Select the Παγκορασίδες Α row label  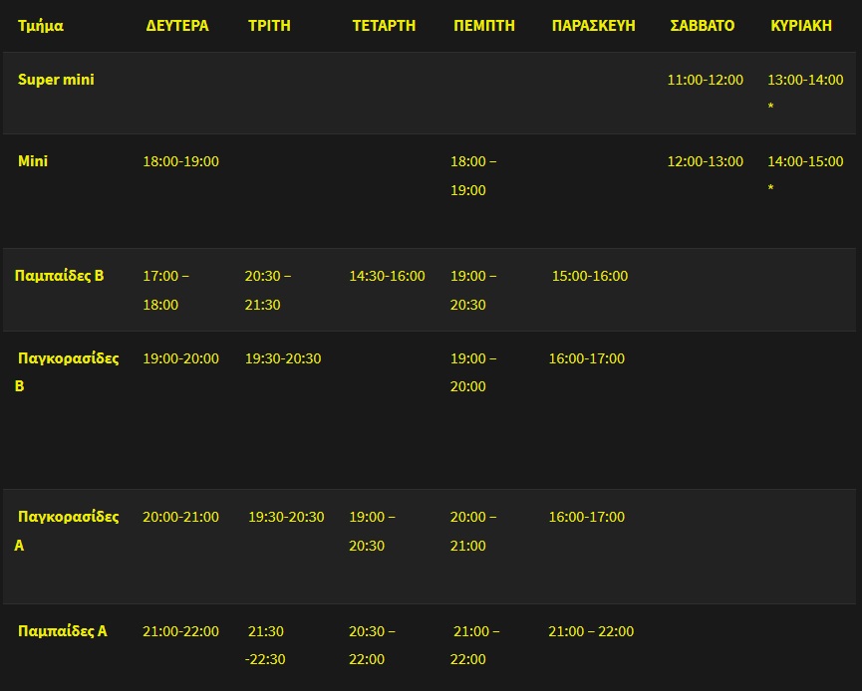(67, 531)
